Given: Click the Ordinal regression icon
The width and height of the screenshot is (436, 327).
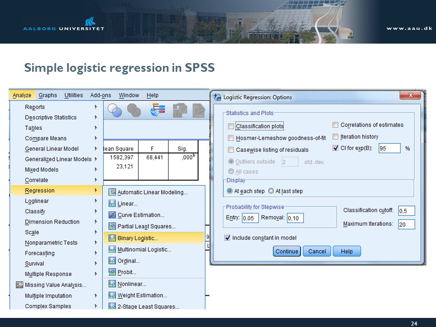Looking at the screenshot, I should pos(112,261).
